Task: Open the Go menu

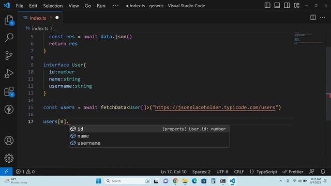Action: (x=88, y=6)
